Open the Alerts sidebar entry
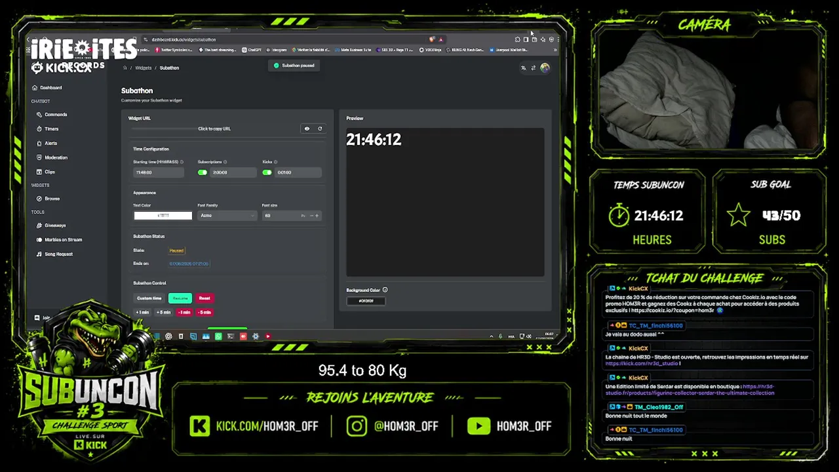 [x=47, y=144]
